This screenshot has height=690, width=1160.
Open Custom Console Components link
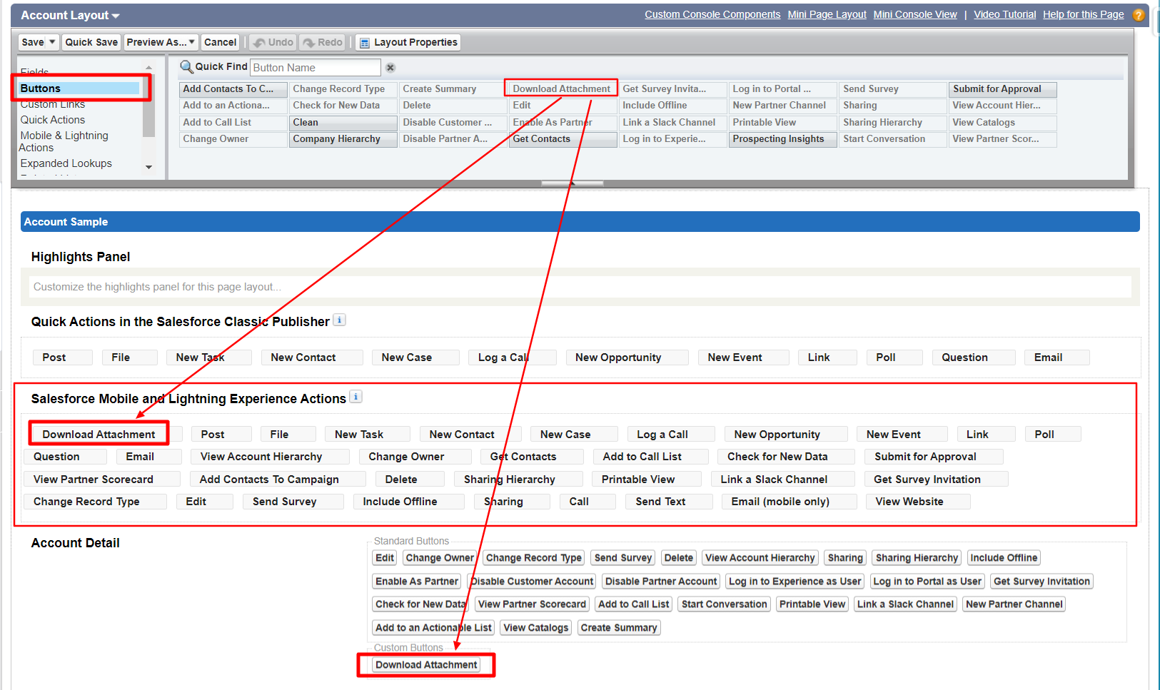(712, 14)
